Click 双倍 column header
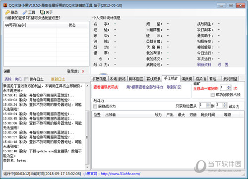Screen dimensions: 248x179 tap(193, 115)
